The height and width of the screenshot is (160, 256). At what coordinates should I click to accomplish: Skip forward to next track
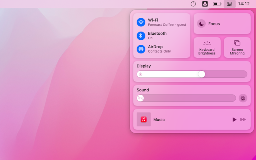pos(243,120)
